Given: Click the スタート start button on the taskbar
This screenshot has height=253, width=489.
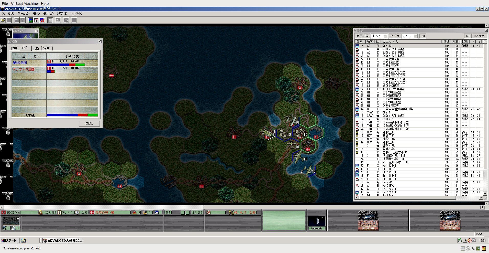Looking at the screenshot, I should pyautogui.click(x=9, y=240).
